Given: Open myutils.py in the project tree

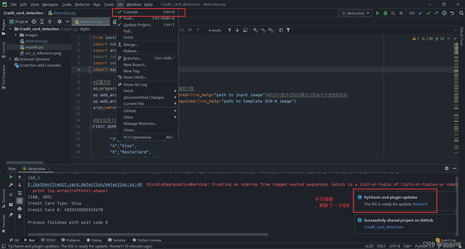Looking at the screenshot, I should pyautogui.click(x=34, y=47).
